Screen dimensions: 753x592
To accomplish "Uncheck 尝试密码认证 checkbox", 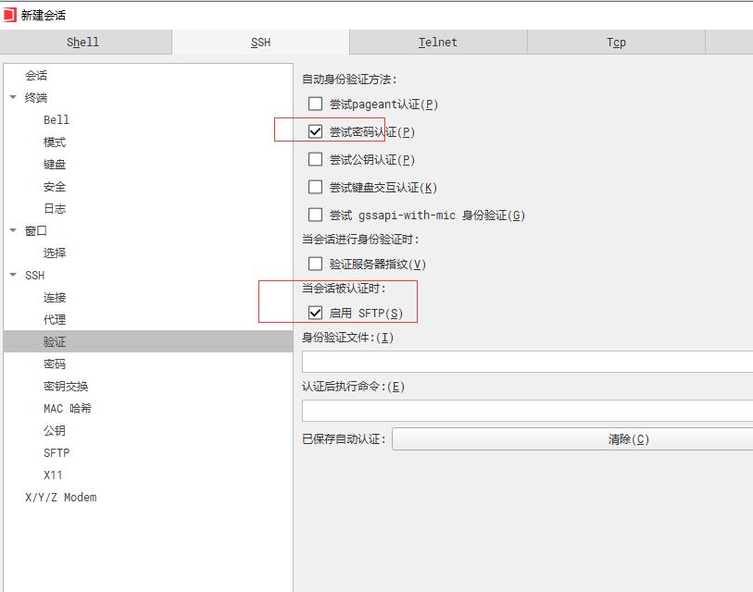I will click(x=315, y=131).
